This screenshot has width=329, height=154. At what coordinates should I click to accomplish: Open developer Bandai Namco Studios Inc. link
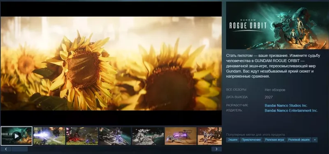tap(286, 106)
